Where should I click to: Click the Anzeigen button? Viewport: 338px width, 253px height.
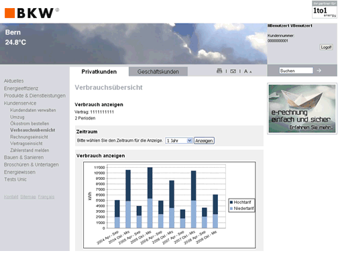pyautogui.click(x=204, y=141)
